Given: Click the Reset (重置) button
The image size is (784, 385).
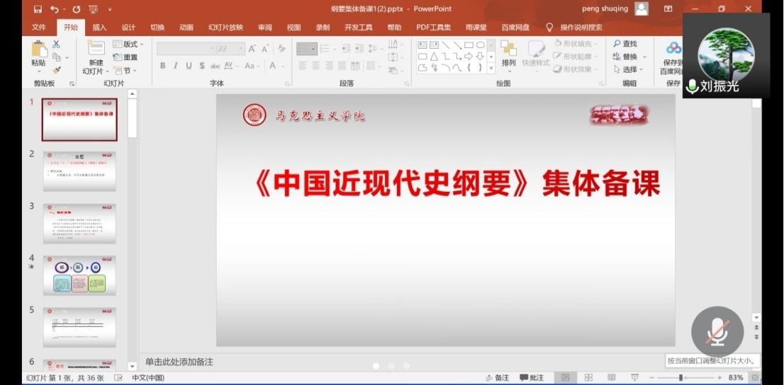Looking at the screenshot, I should [126, 57].
